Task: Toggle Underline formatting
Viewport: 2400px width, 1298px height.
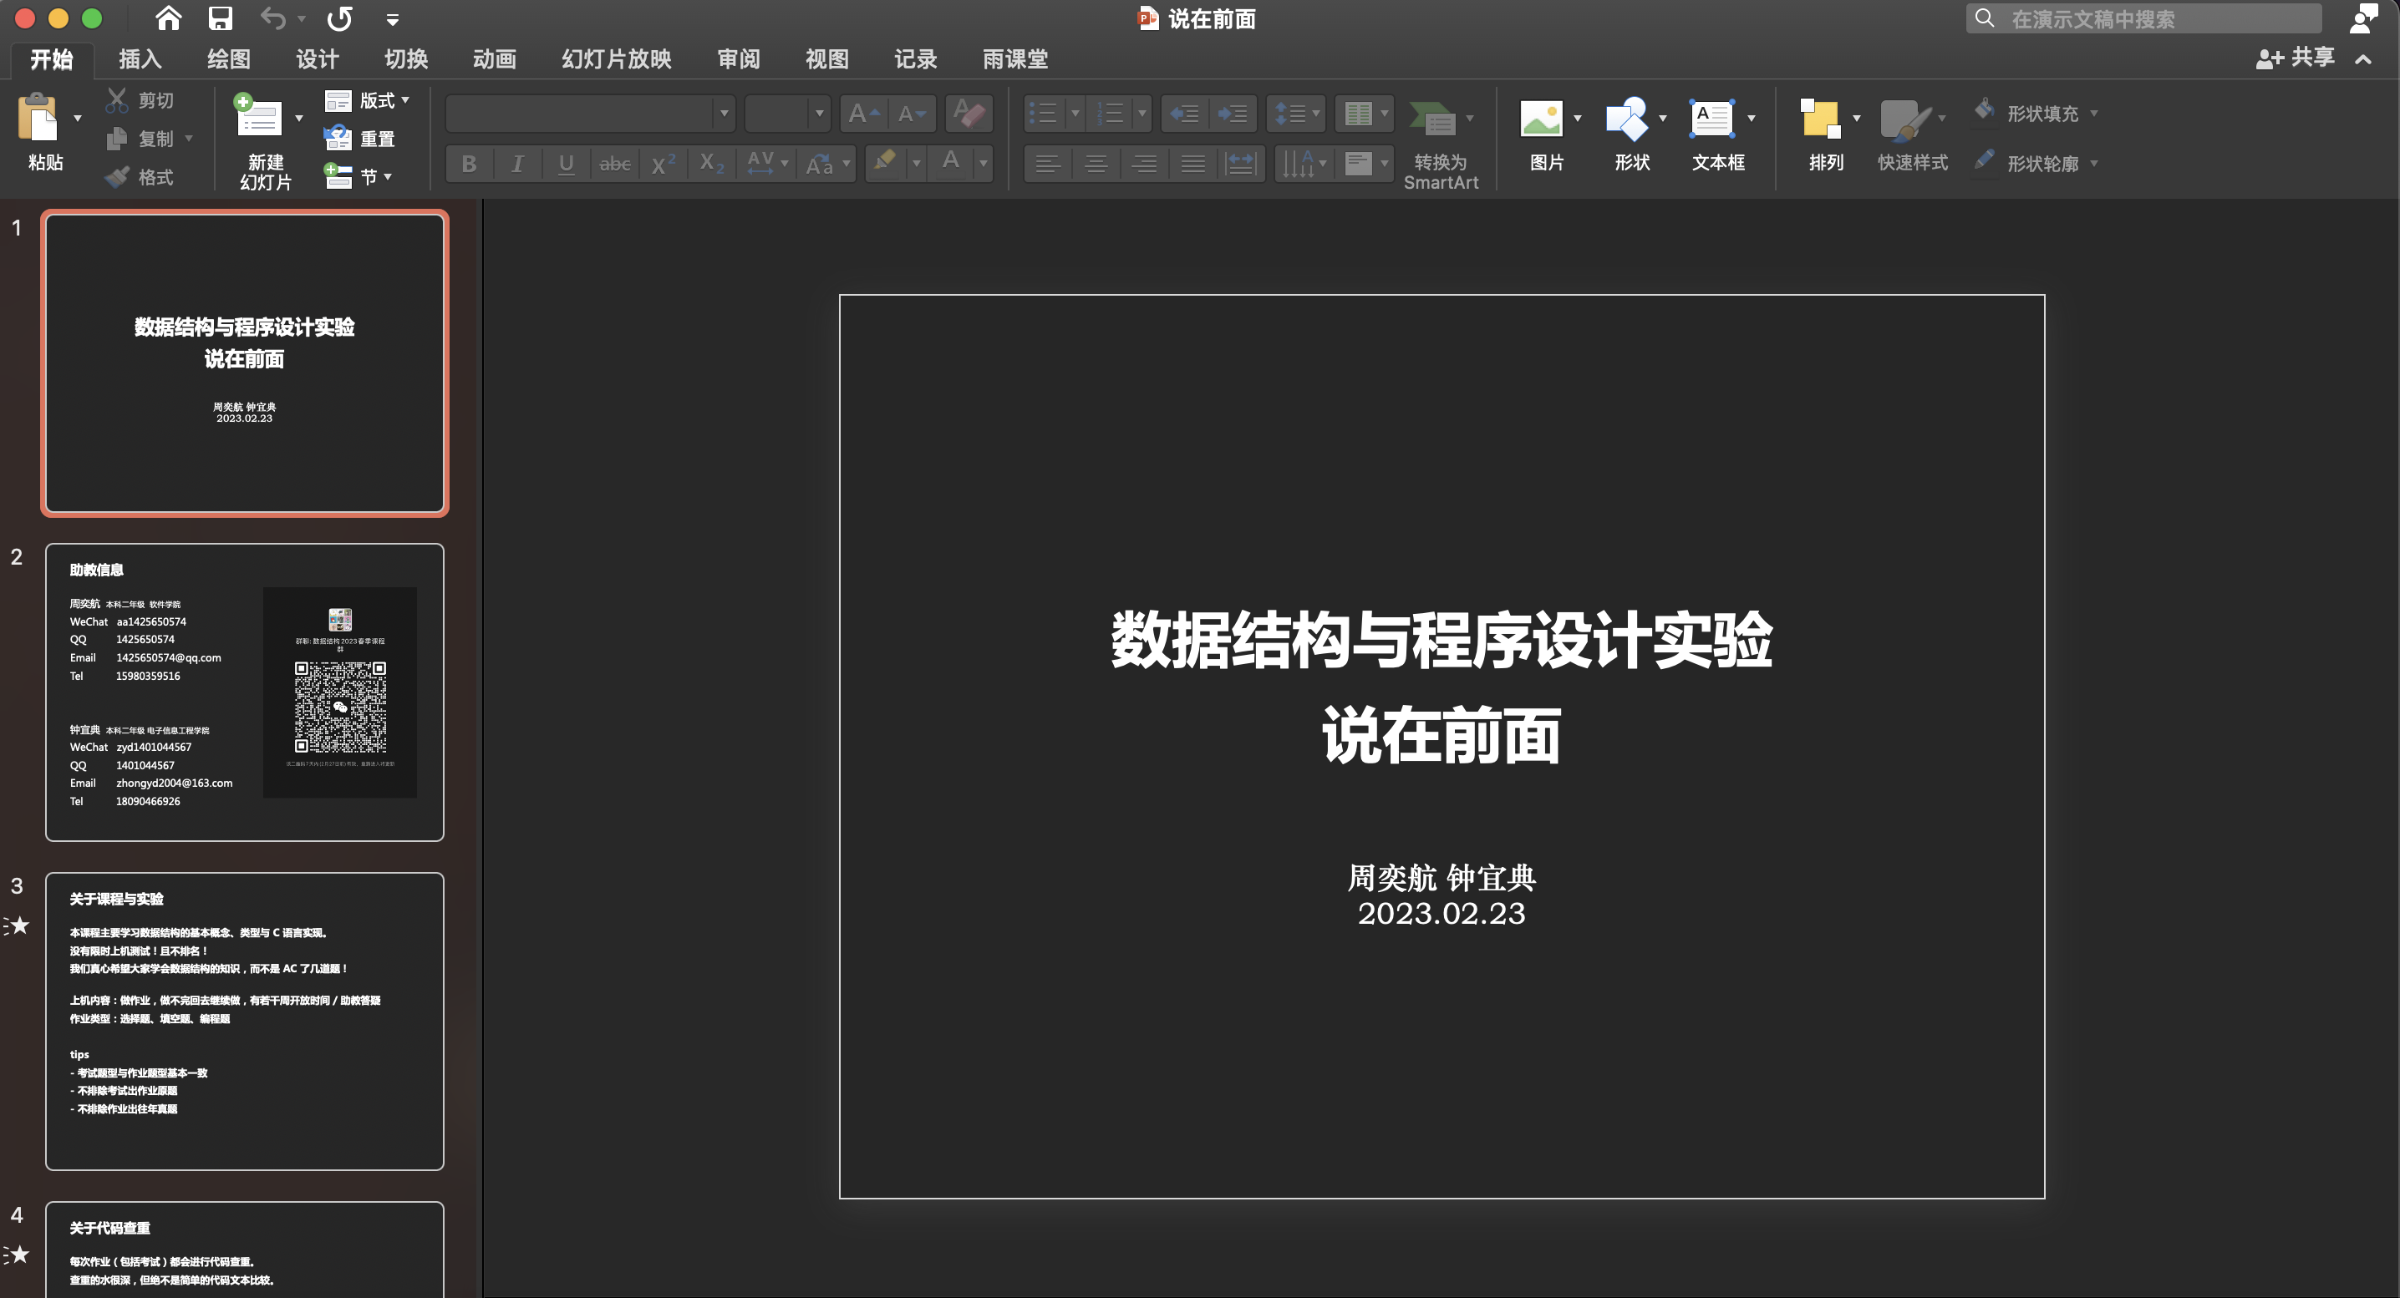Action: click(566, 165)
